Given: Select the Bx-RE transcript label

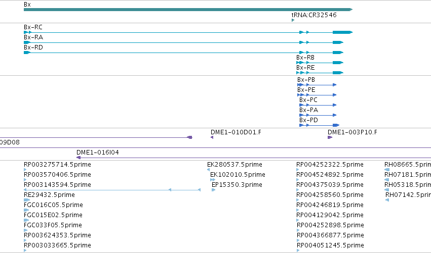Looking at the screenshot, I should pyautogui.click(x=305, y=68).
